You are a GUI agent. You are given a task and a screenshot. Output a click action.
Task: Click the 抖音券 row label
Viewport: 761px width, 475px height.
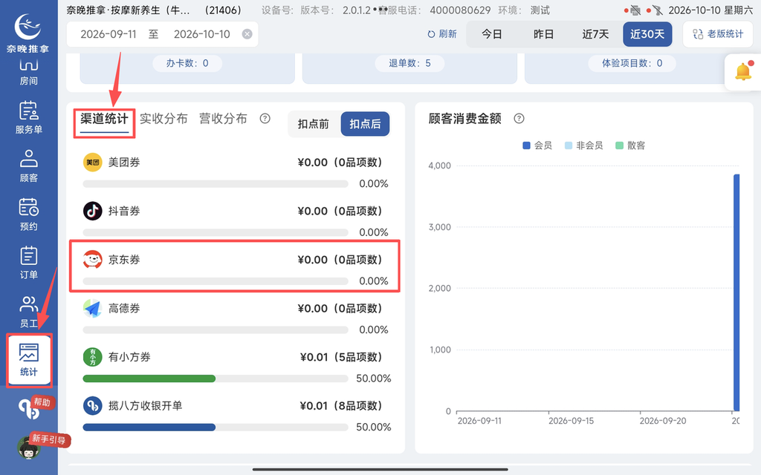[124, 211]
